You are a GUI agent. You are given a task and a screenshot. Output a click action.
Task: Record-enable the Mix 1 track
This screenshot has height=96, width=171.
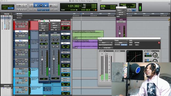point(17,34)
